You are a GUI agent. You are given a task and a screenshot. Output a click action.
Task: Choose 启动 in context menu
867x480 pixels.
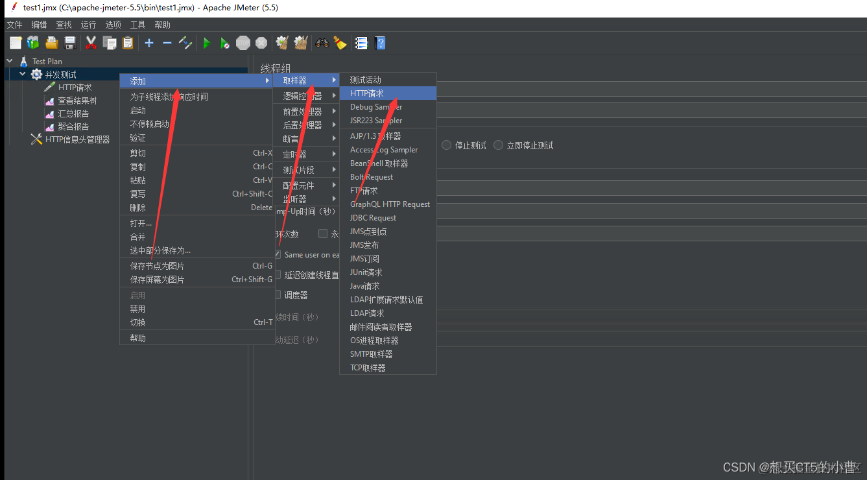197,110
